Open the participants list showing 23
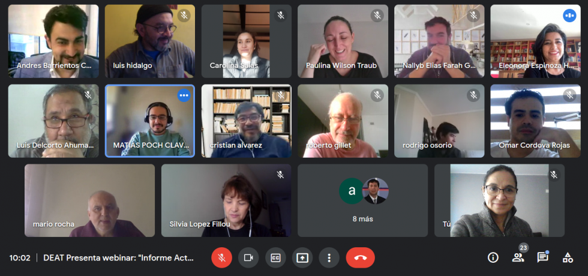Screen dimensions: 588x276 [518, 257]
